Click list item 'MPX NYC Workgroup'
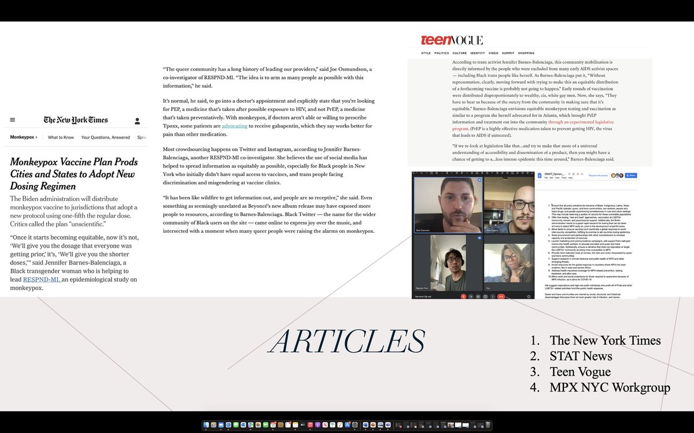Screen dimensions: 694x433 click(610, 387)
